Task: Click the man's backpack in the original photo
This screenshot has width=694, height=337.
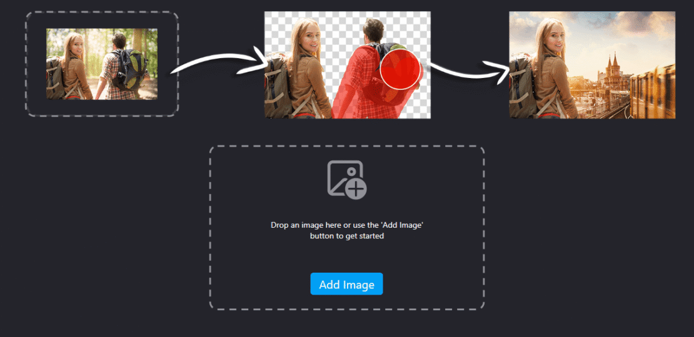Action: (129, 69)
